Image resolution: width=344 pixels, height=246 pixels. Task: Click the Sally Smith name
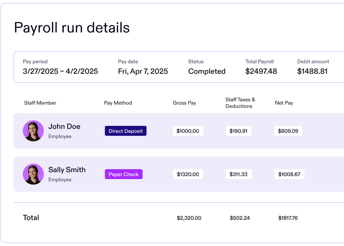(x=67, y=170)
